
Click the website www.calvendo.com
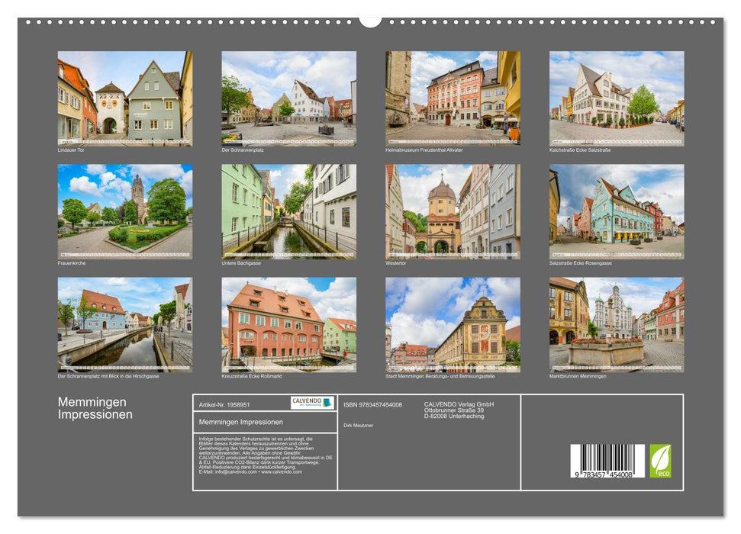282,473
